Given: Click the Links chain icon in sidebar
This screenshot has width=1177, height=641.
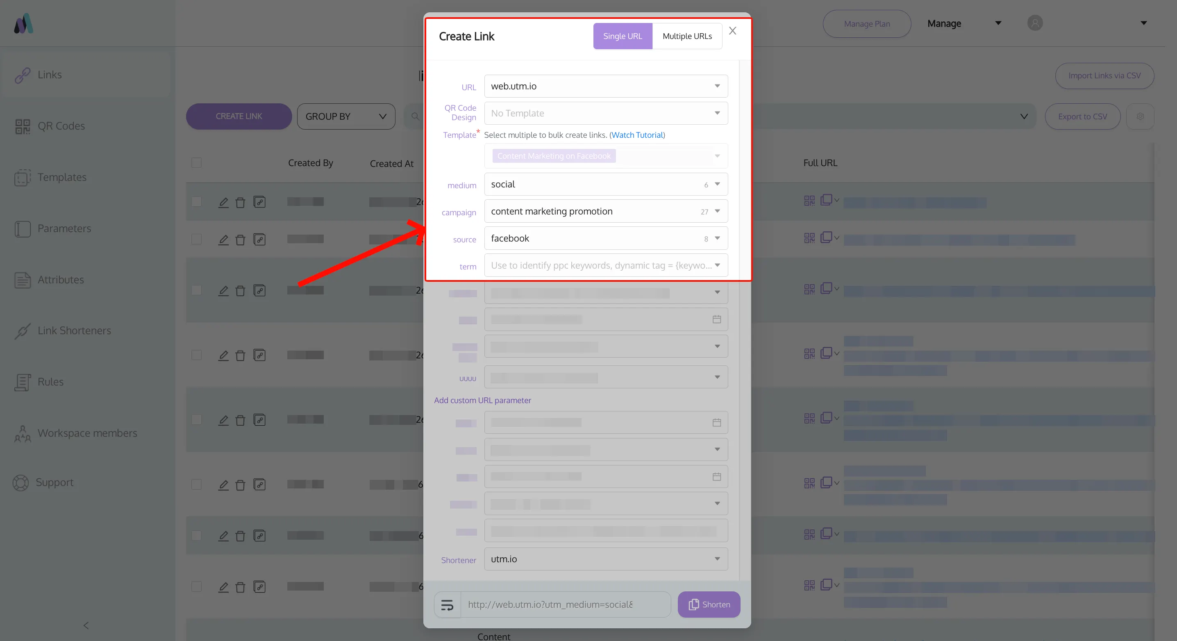Looking at the screenshot, I should pyautogui.click(x=22, y=75).
